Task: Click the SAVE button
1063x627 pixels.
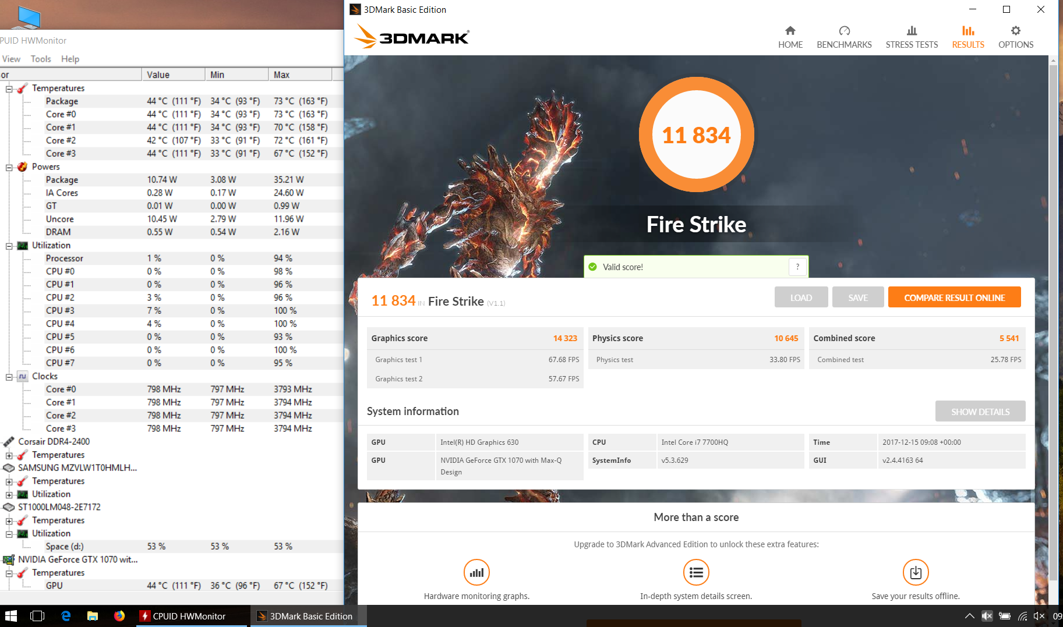Action: (858, 297)
